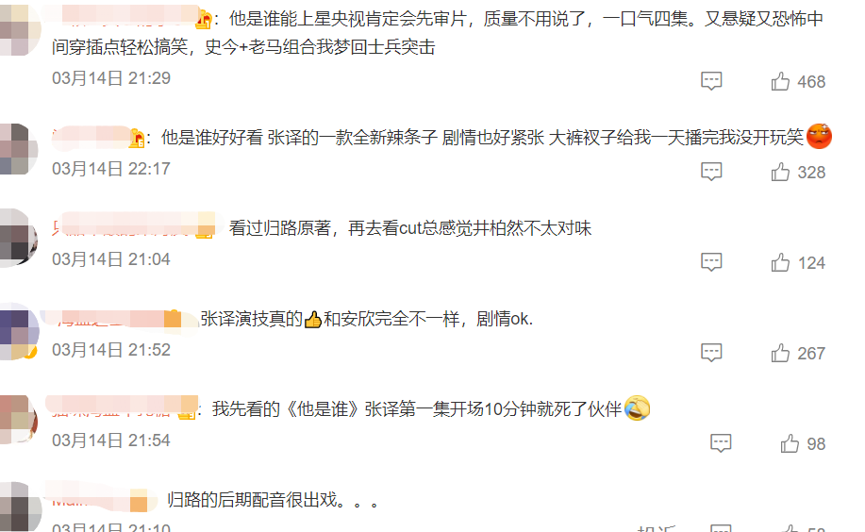Open username of 剧情ok comment author

pyautogui.click(x=116, y=318)
